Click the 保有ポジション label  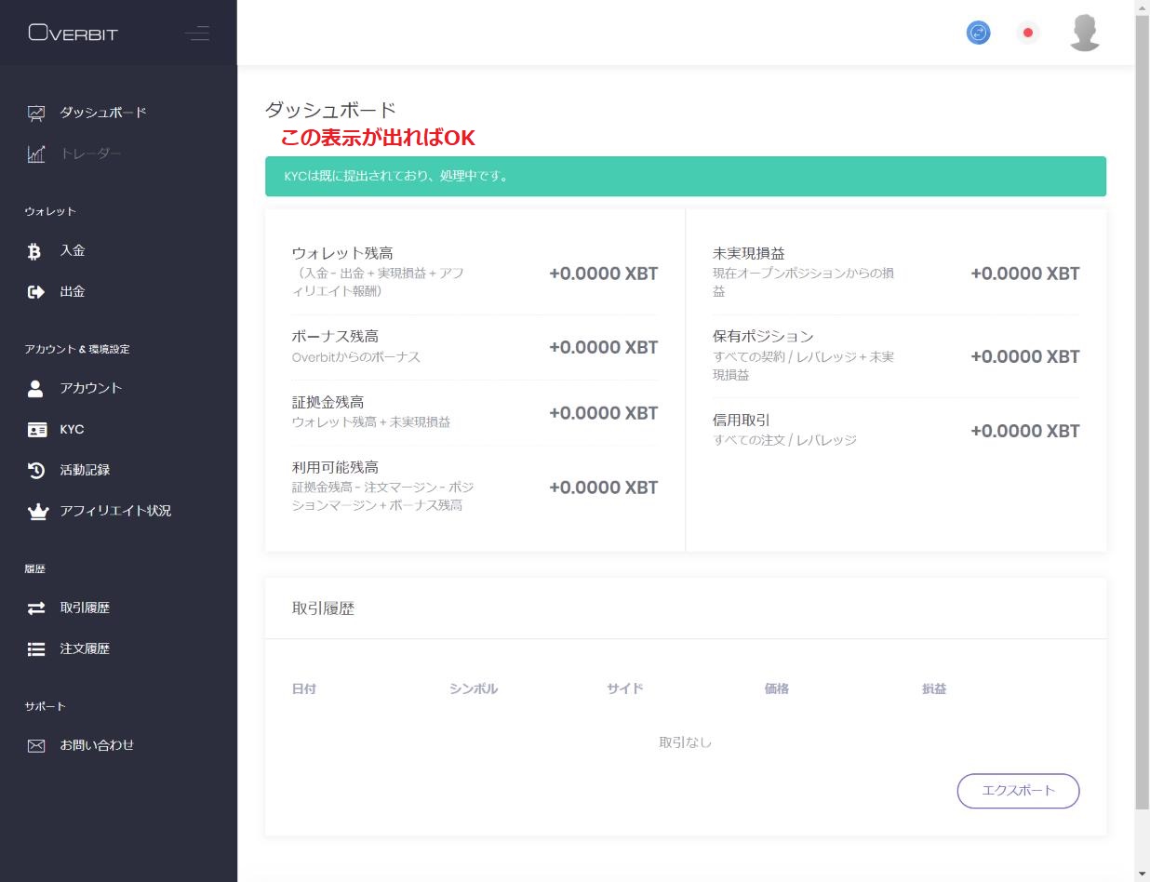[x=763, y=337]
